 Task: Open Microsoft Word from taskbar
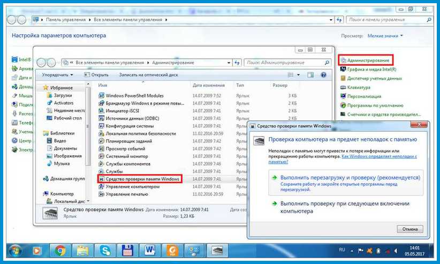point(150,251)
